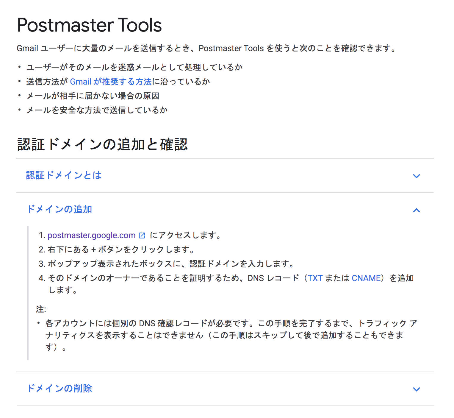Click the 'メールを安全な方法で送信しているか' bullet
Viewport: 454px width, 418px height.
(97, 110)
